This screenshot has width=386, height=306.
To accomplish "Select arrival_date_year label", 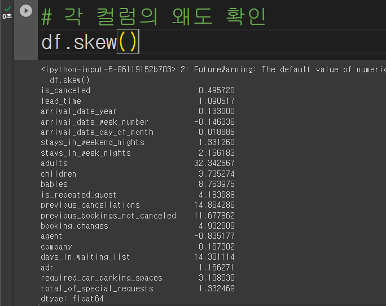I will (78, 111).
